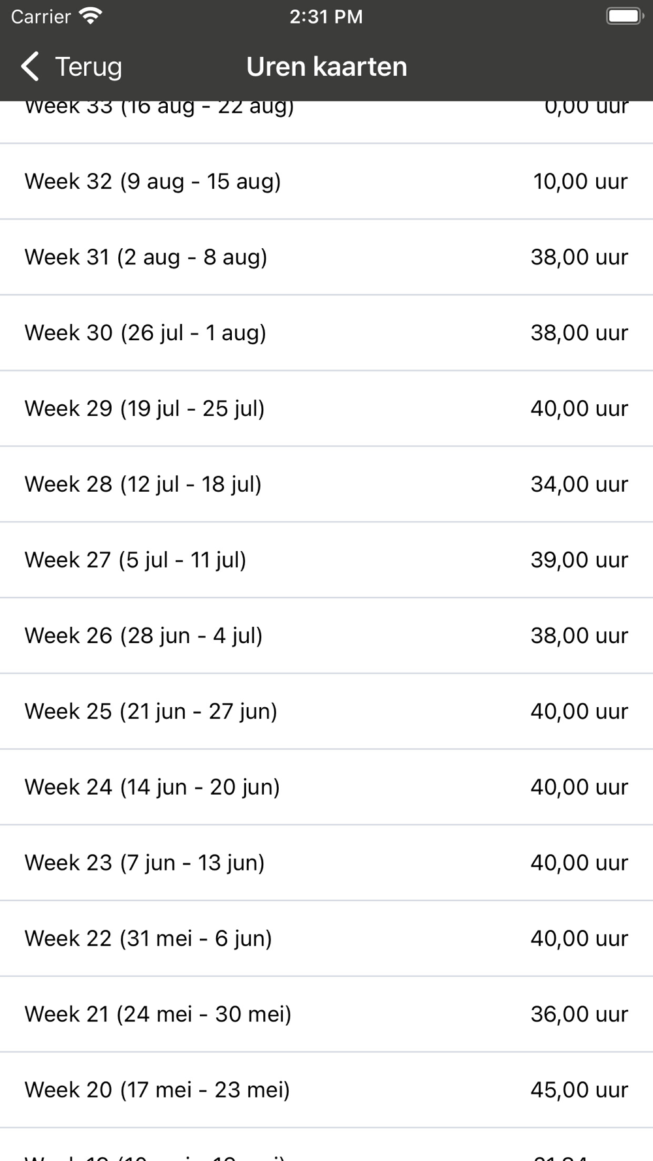Open Week 29 with 40,00 uur

326,409
